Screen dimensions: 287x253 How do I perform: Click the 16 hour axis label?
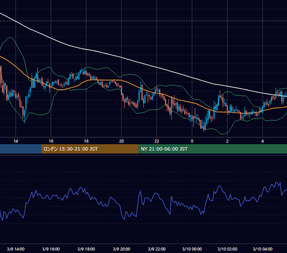click(51, 141)
